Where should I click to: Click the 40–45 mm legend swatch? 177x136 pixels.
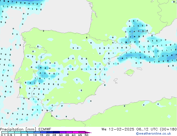coord(76,132)
